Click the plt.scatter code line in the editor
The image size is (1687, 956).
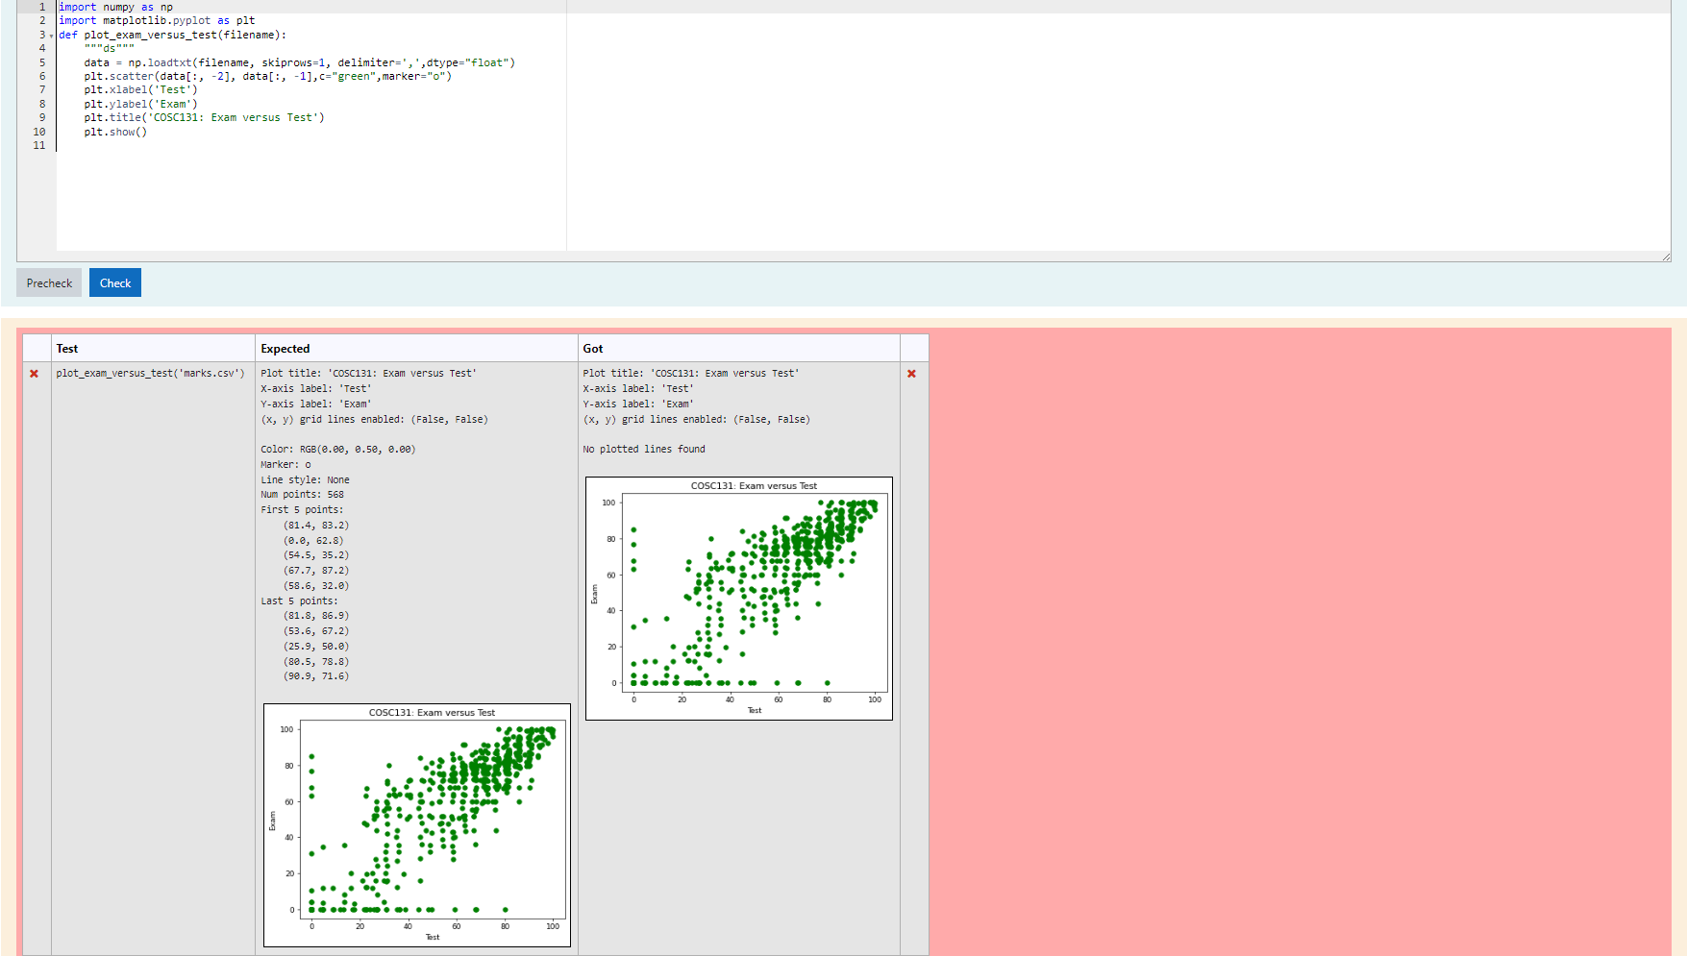pyautogui.click(x=267, y=77)
